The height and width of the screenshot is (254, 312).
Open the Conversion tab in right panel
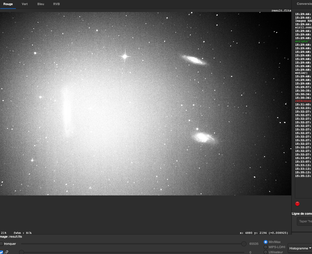pyautogui.click(x=304, y=4)
